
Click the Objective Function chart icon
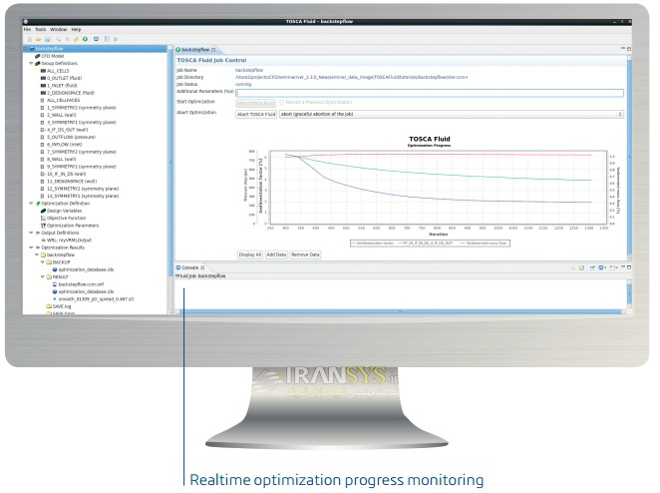tap(43, 219)
